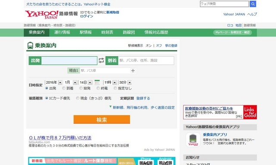Click the 乗換案内アプリ app icon
The width and height of the screenshot is (276, 165).
click(193, 140)
